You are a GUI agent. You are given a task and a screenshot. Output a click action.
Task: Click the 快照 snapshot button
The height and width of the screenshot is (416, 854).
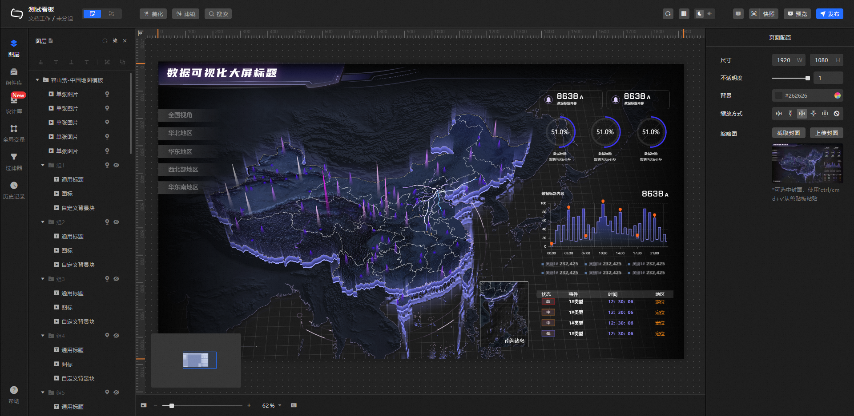click(763, 14)
